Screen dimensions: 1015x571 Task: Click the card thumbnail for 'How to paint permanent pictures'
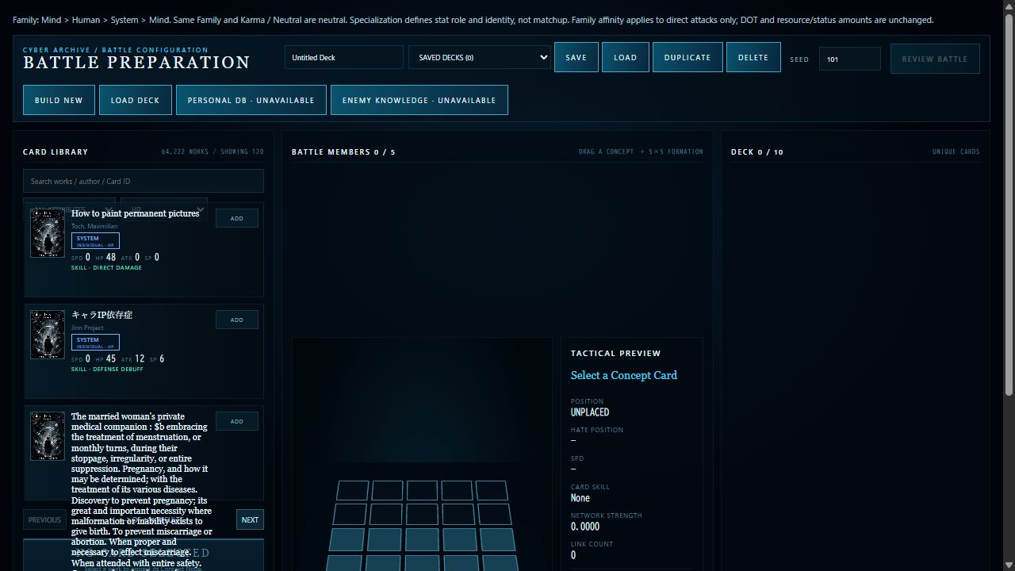coord(48,233)
